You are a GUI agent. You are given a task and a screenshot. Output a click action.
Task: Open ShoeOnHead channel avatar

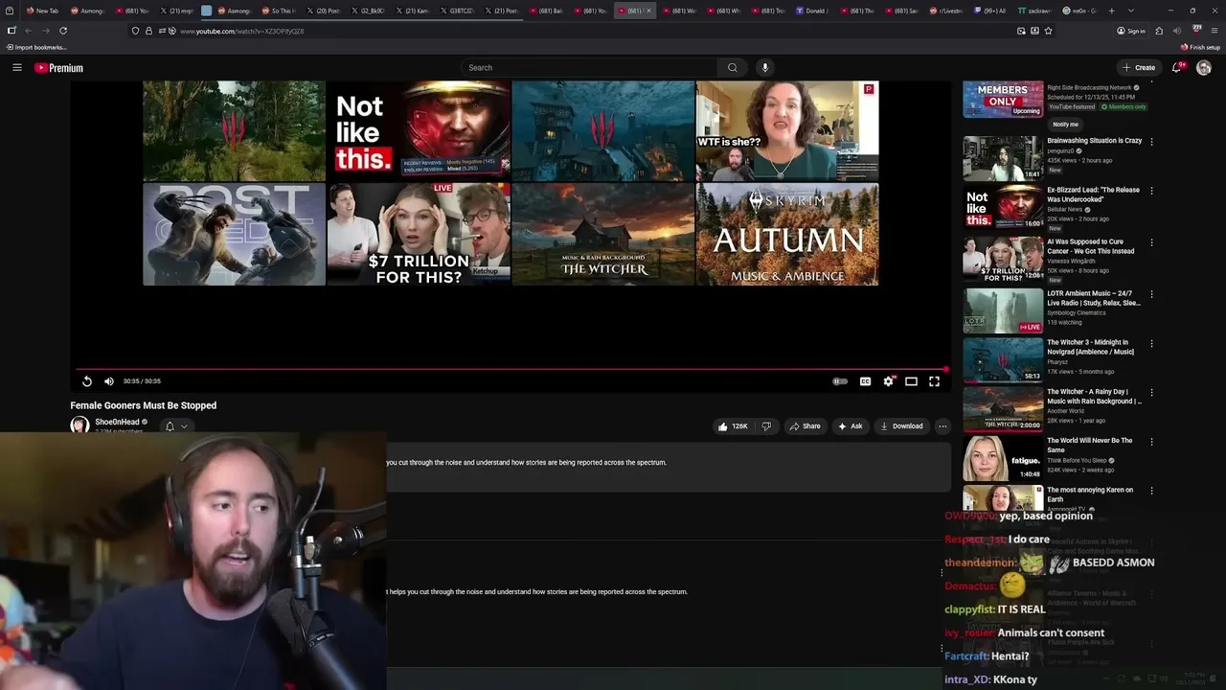[79, 425]
